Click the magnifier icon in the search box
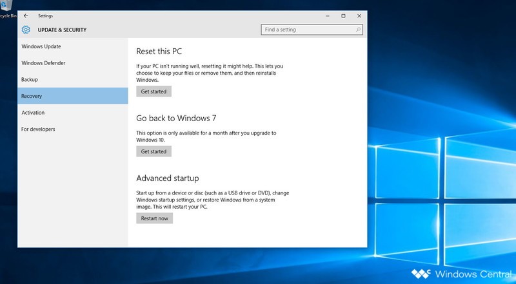 (358, 30)
